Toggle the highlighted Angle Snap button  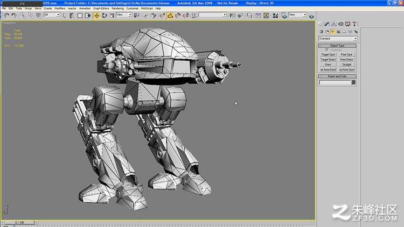click(x=170, y=16)
